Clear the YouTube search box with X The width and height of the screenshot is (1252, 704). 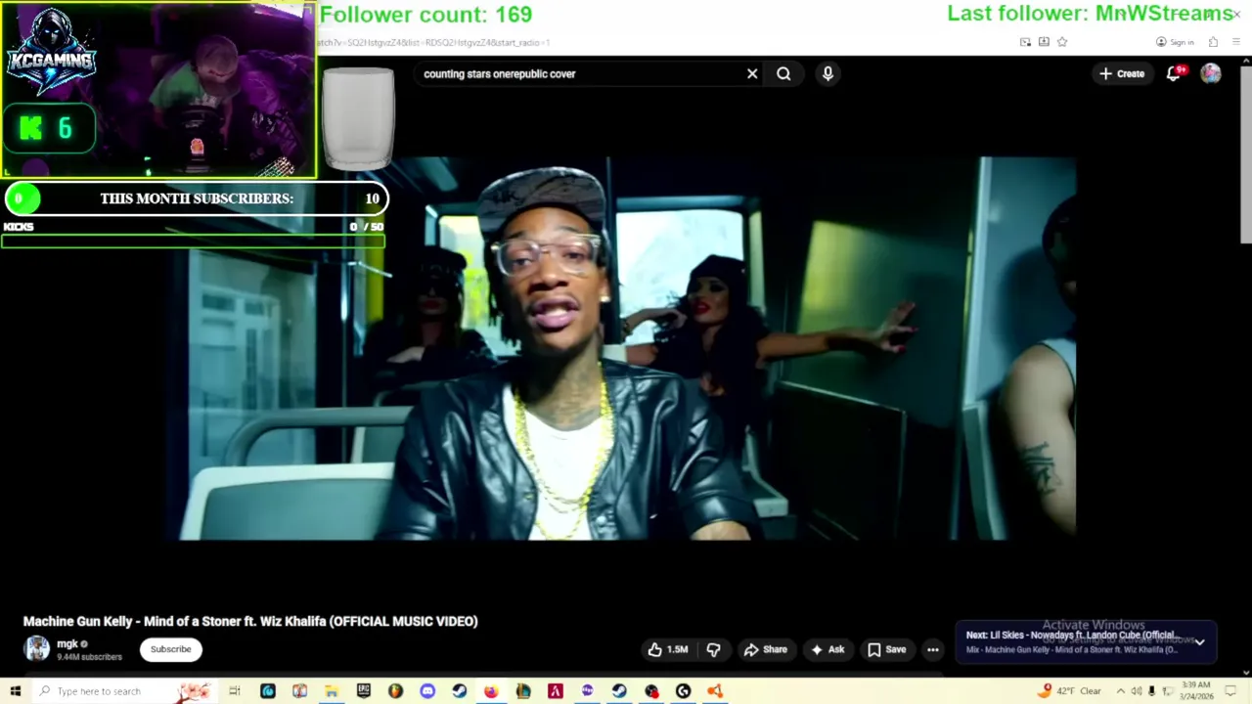(752, 73)
